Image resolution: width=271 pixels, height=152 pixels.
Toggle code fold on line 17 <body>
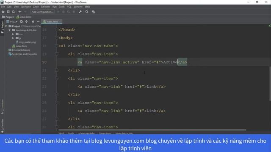(56, 38)
